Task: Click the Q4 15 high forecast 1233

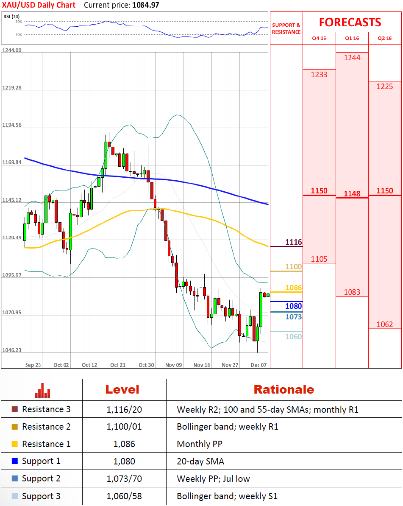Action: tap(319, 75)
